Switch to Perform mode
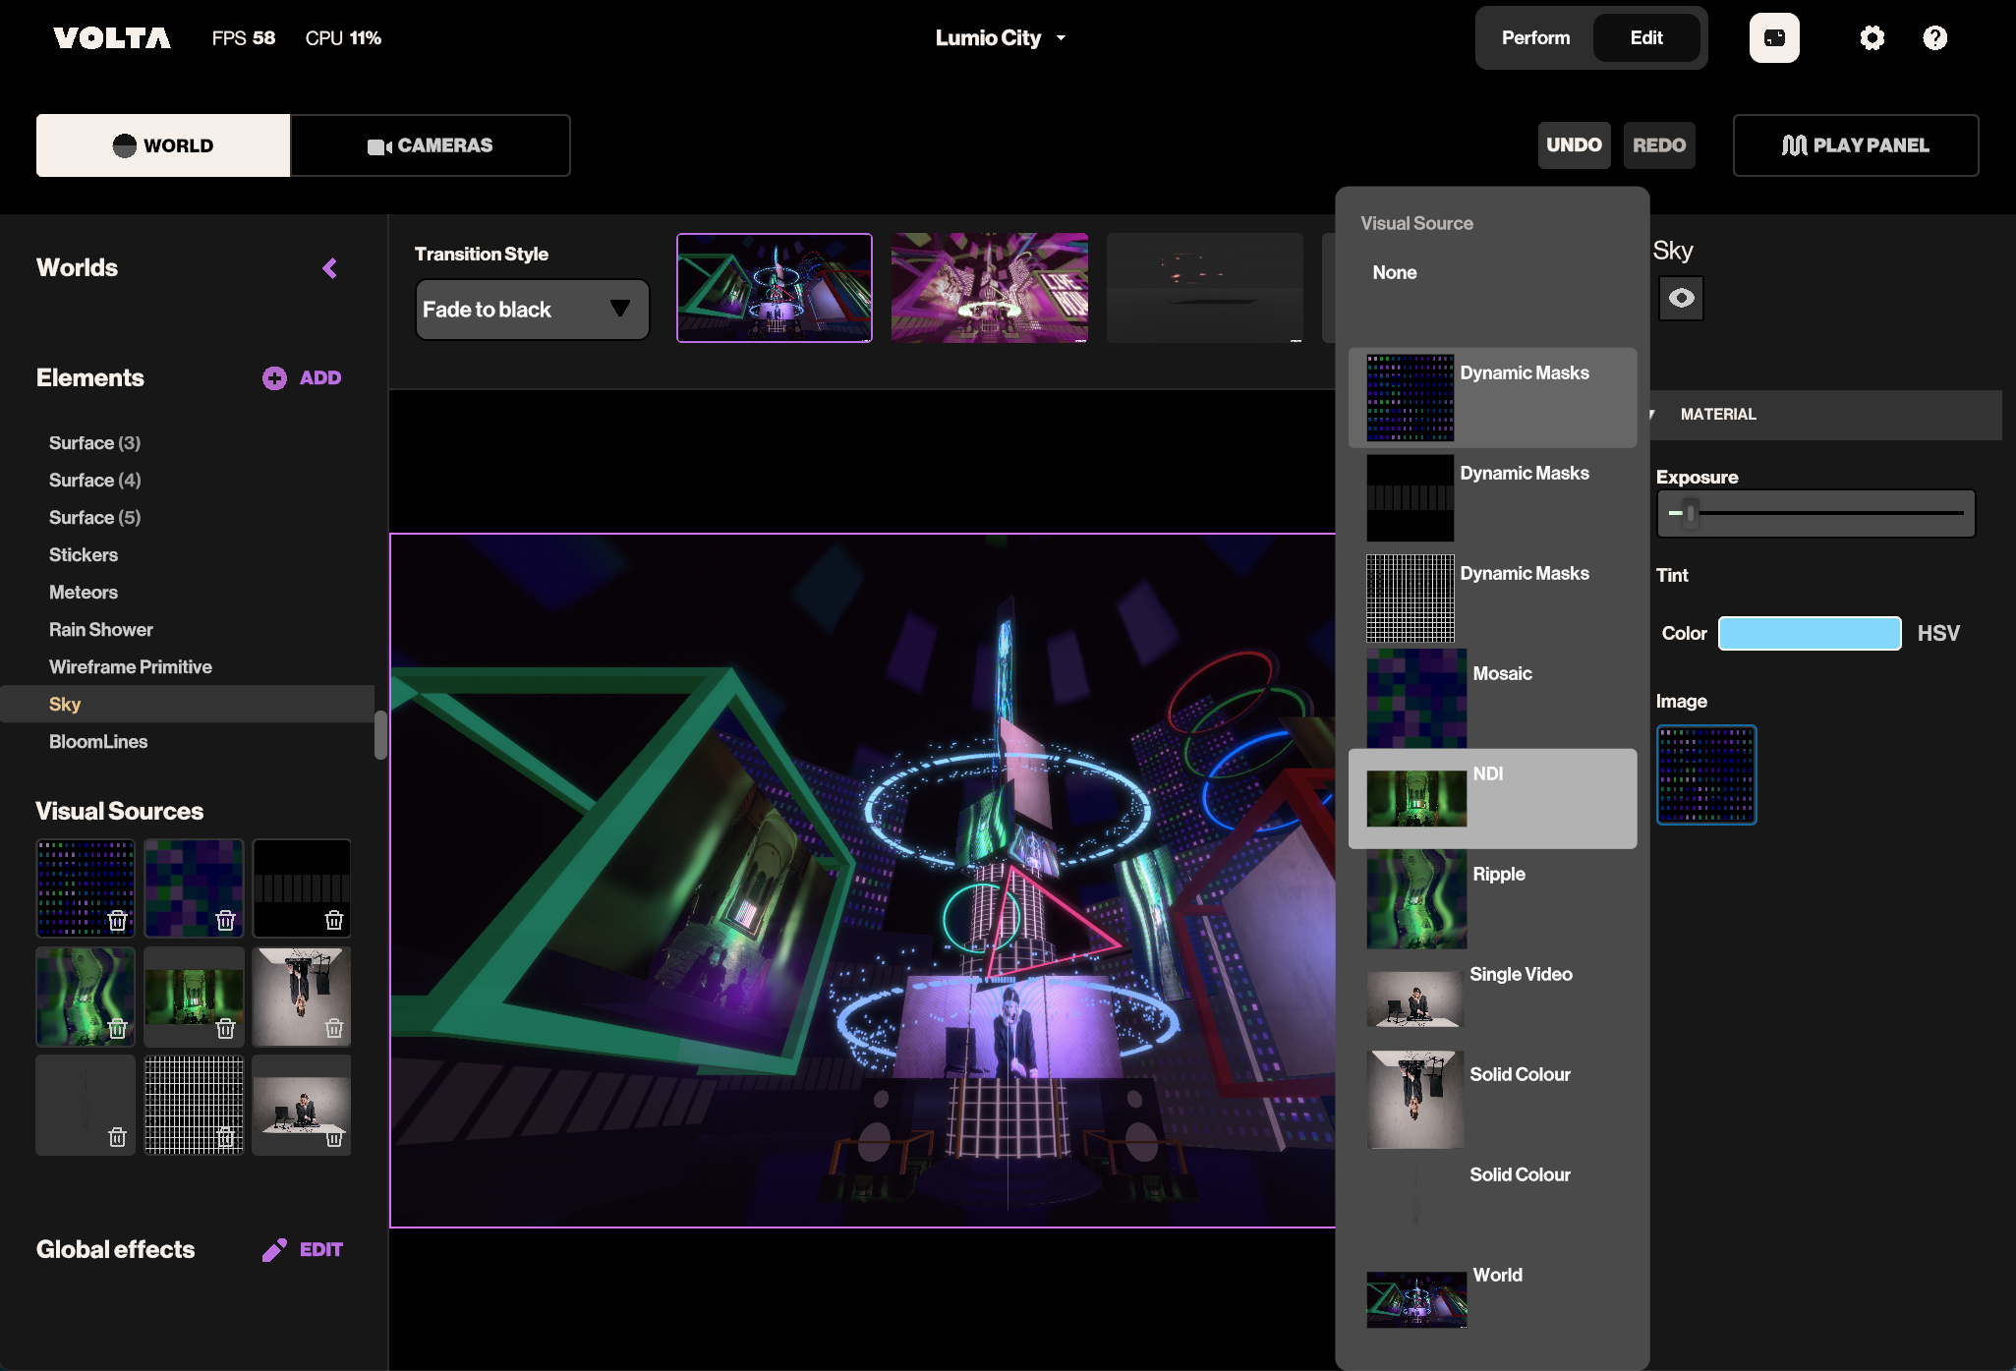The image size is (2016, 1371). pos(1535,38)
